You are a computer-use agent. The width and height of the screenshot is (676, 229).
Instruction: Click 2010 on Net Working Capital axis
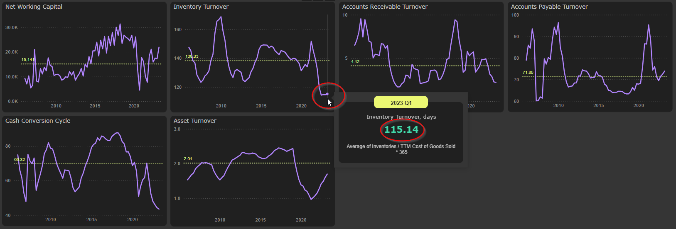click(56, 106)
